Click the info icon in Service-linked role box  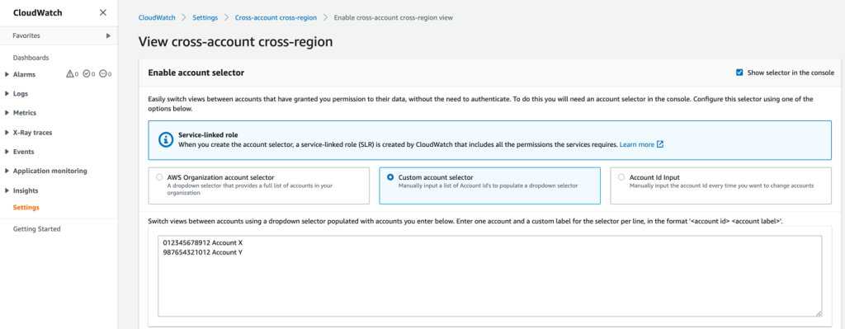pos(165,139)
